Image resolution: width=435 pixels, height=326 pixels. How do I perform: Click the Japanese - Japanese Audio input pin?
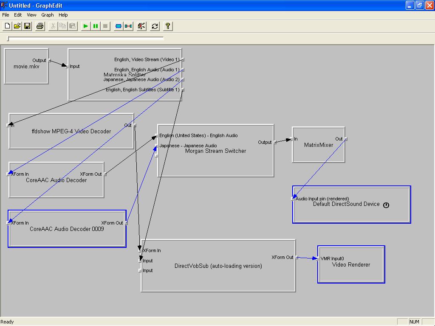[156, 146]
